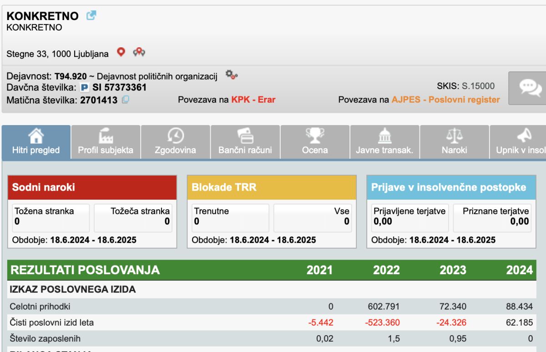Click the trophy icon on Ocena
Viewport: 546px width, 352px height.
pyautogui.click(x=315, y=135)
